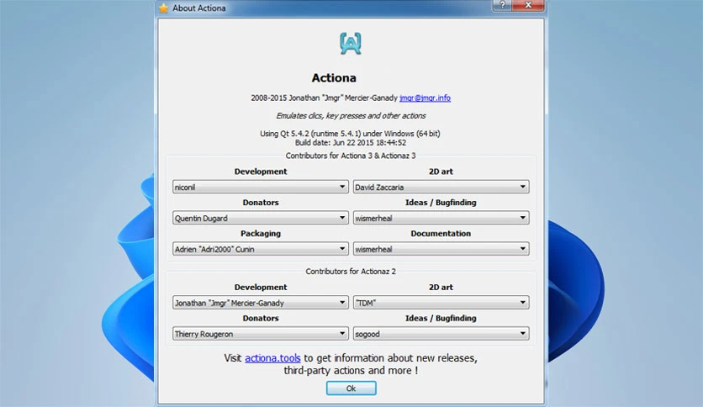Expand the David Zaccaria 2D art dropdown
The image size is (703, 407).
click(x=441, y=187)
